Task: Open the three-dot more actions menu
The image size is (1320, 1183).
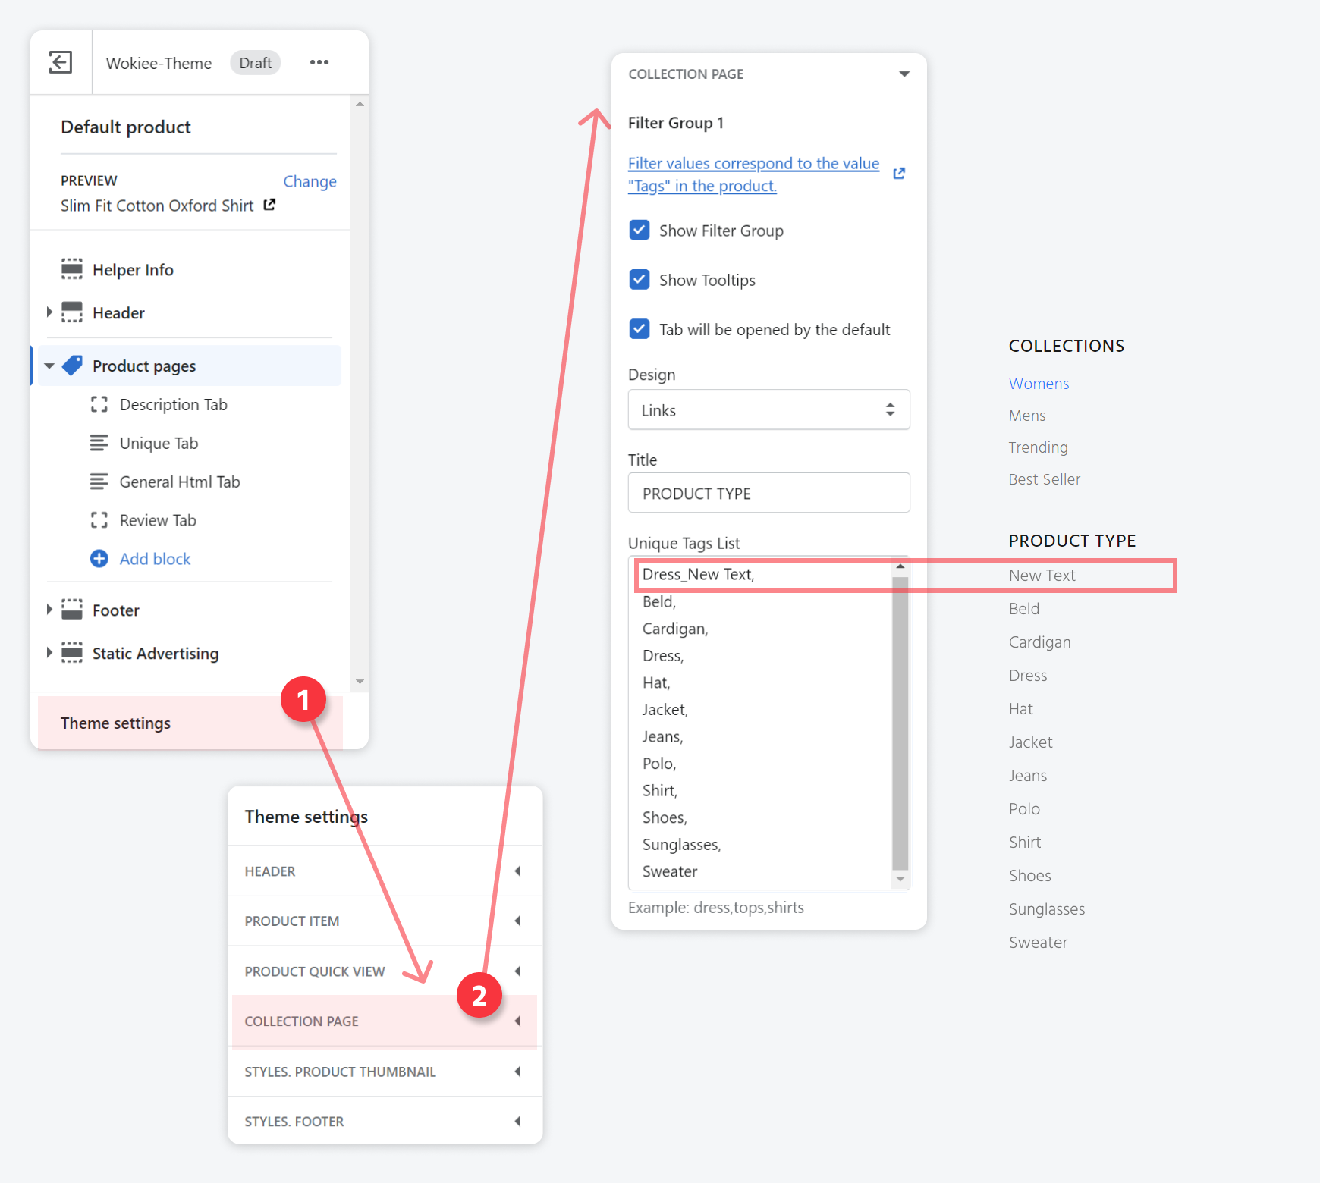Action: pyautogui.click(x=319, y=62)
